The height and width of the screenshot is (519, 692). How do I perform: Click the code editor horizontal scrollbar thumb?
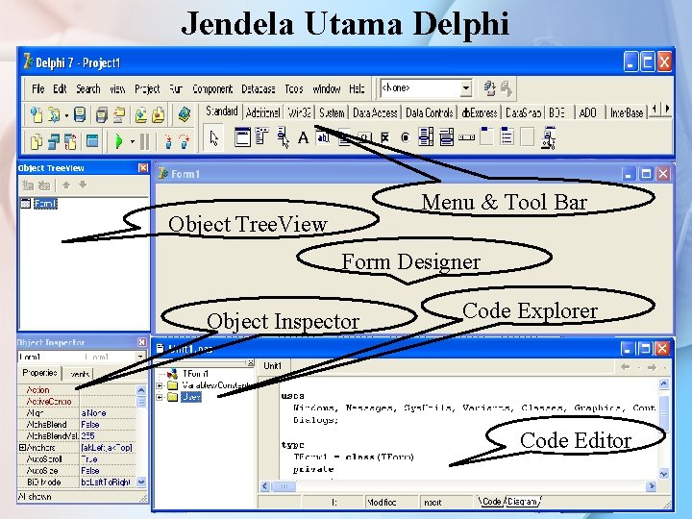coord(284,486)
